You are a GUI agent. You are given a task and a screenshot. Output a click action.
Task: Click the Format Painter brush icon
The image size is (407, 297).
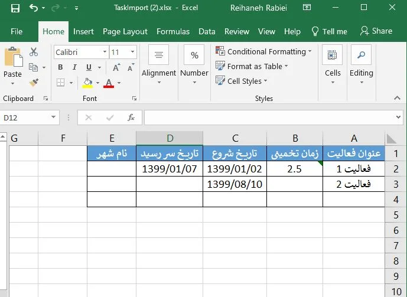[x=34, y=83]
